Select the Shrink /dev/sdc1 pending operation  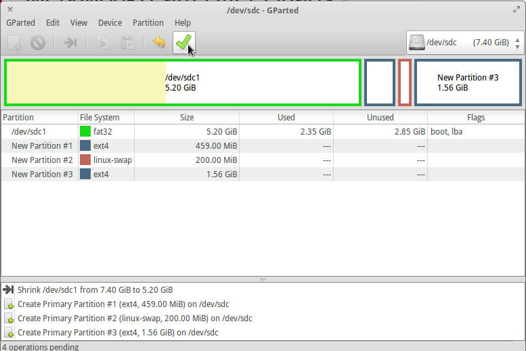click(x=95, y=289)
